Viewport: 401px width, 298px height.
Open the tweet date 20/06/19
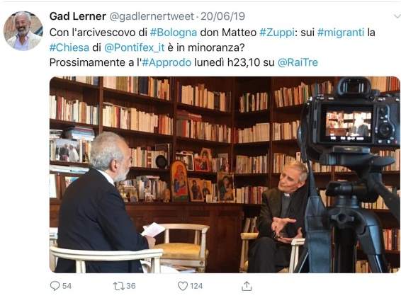click(x=222, y=16)
